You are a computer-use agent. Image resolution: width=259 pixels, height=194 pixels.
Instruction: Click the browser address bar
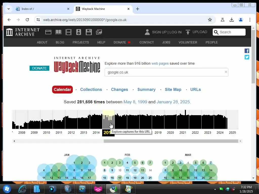(122, 20)
